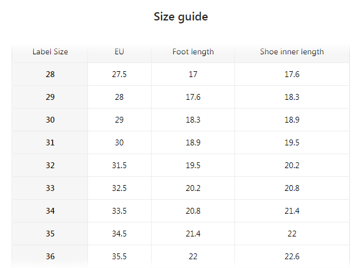354x268 pixels.
Task: Click shoe inner length 18.3 cell
Action: point(292,98)
